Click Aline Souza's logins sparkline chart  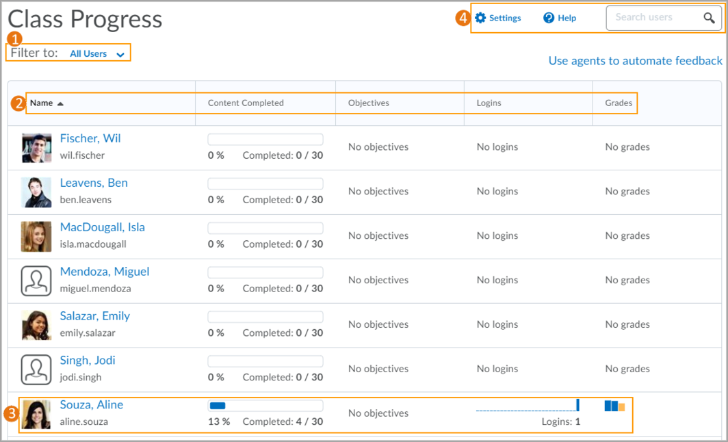[x=528, y=405]
